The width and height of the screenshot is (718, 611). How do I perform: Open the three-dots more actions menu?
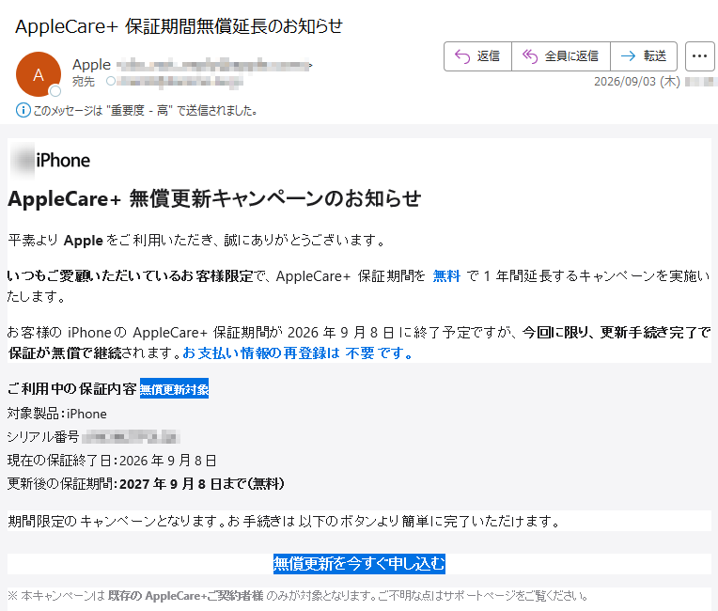700,56
